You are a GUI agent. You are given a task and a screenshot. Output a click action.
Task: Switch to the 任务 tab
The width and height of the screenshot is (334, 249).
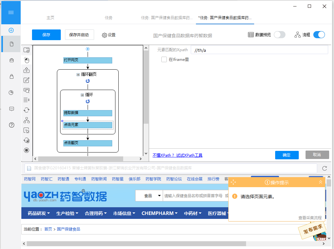[108, 18]
